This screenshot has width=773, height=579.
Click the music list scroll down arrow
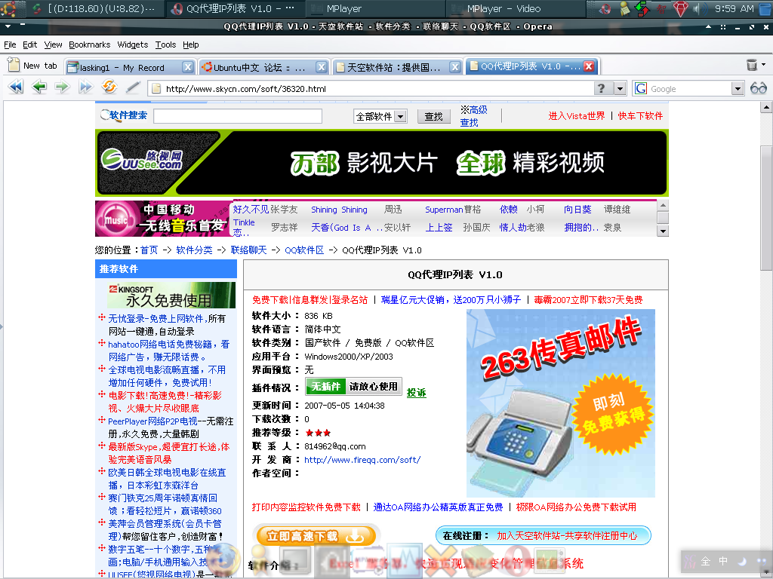pos(663,231)
